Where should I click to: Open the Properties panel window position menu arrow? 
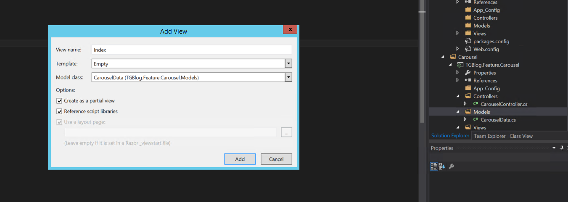click(554, 148)
